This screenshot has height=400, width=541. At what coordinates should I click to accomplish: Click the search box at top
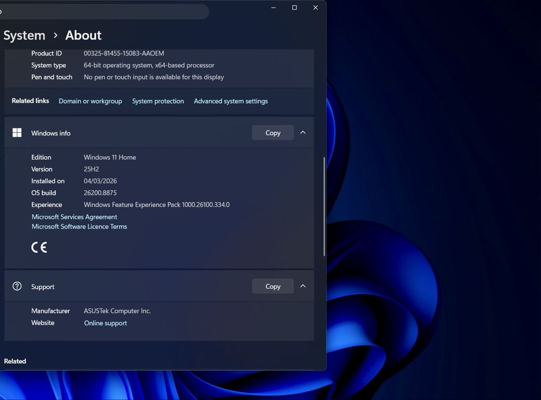103,11
